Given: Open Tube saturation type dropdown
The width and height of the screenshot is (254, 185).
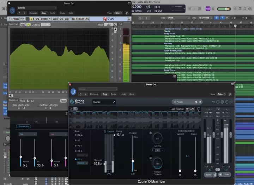Looking at the screenshot, I should 28,134.
